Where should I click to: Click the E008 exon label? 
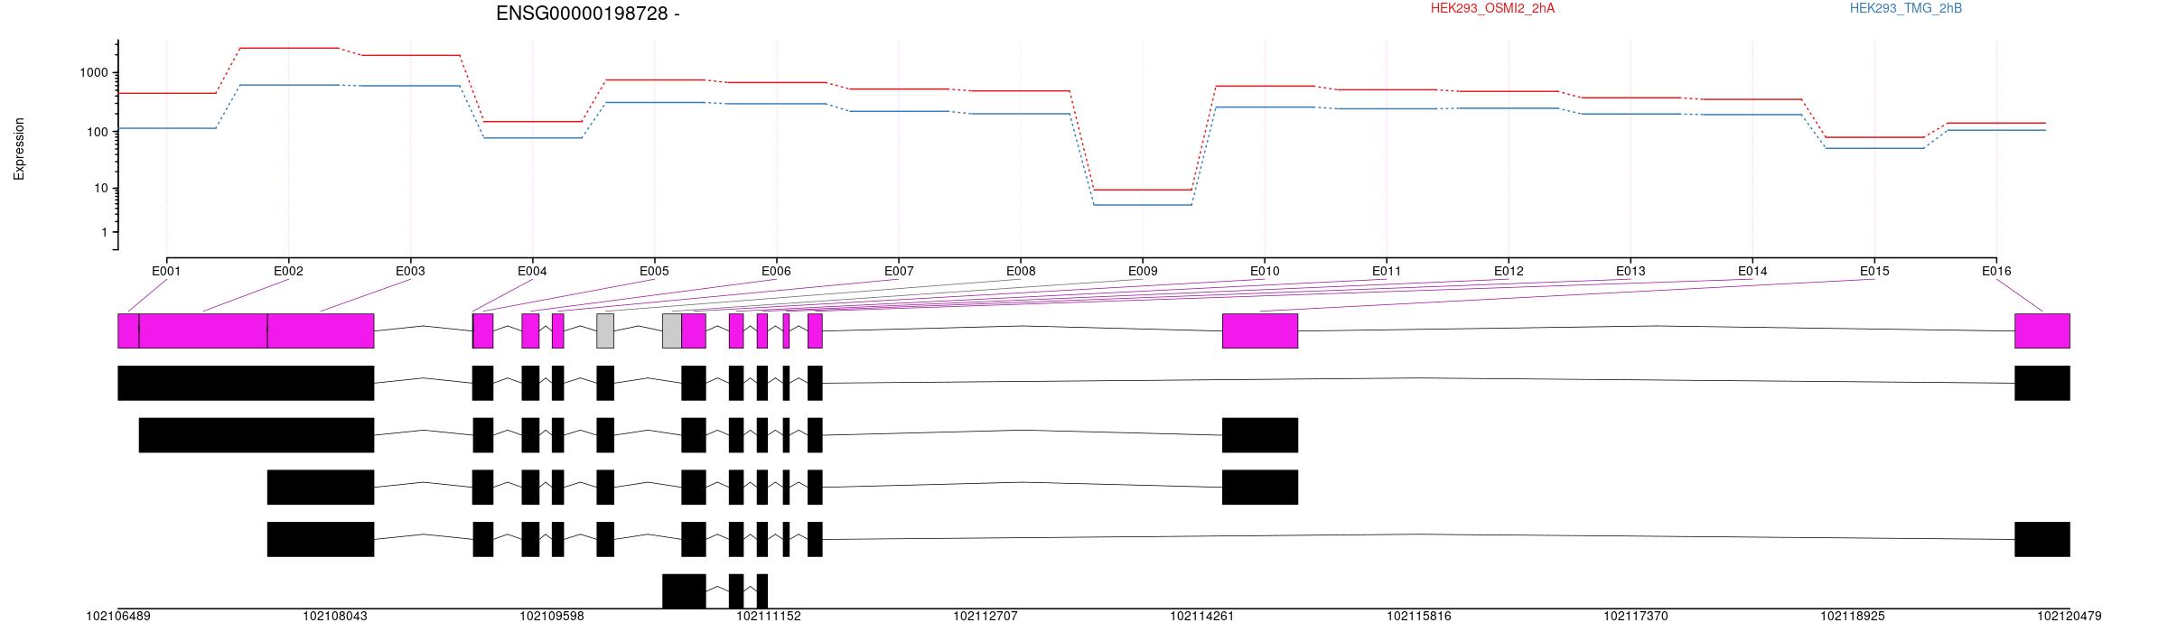[x=1021, y=271]
